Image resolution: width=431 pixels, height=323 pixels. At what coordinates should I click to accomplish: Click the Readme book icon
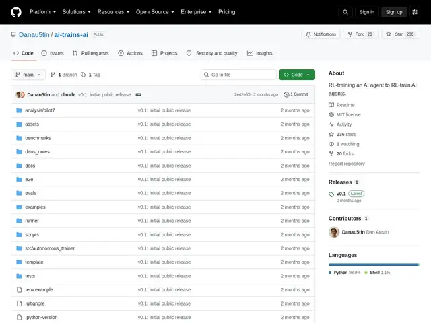pos(331,105)
